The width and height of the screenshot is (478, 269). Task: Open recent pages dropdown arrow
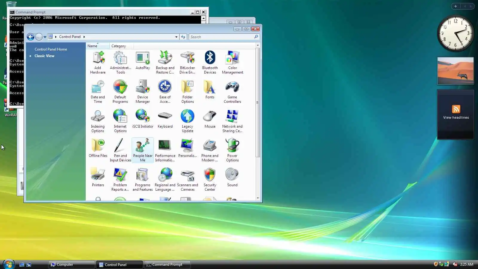45,37
